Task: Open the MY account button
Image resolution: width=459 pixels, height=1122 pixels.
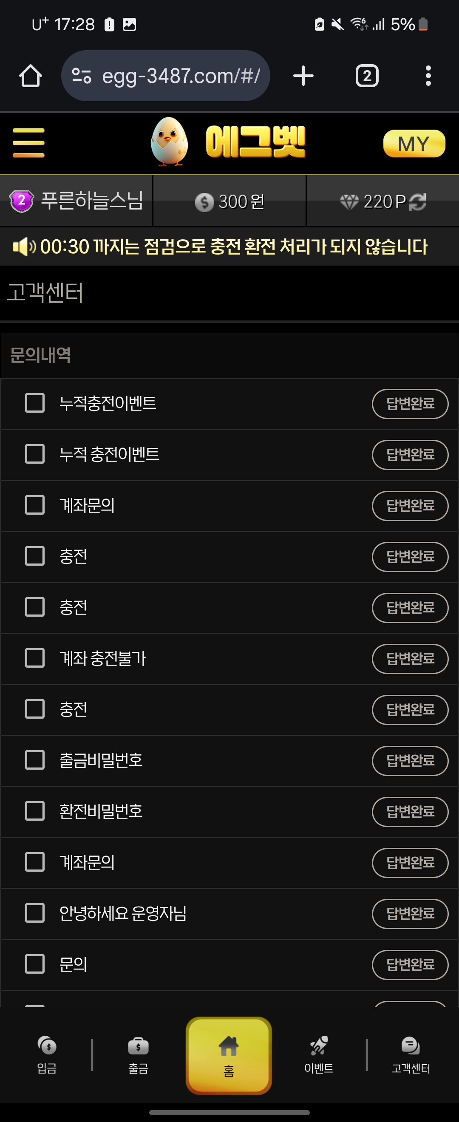Action: pos(414,143)
